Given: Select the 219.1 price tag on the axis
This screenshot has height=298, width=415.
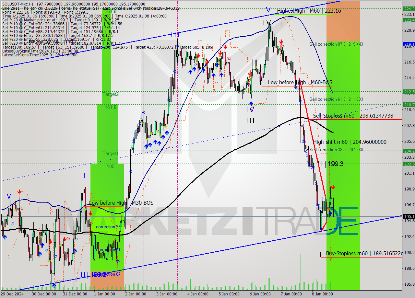Looking at the screenshot, I should (x=409, y=44).
